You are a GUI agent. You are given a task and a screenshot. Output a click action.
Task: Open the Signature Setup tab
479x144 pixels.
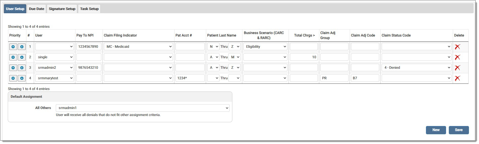(62, 9)
